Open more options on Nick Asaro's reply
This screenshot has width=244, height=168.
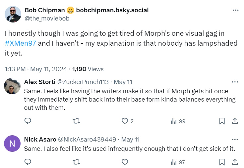pos(235,139)
